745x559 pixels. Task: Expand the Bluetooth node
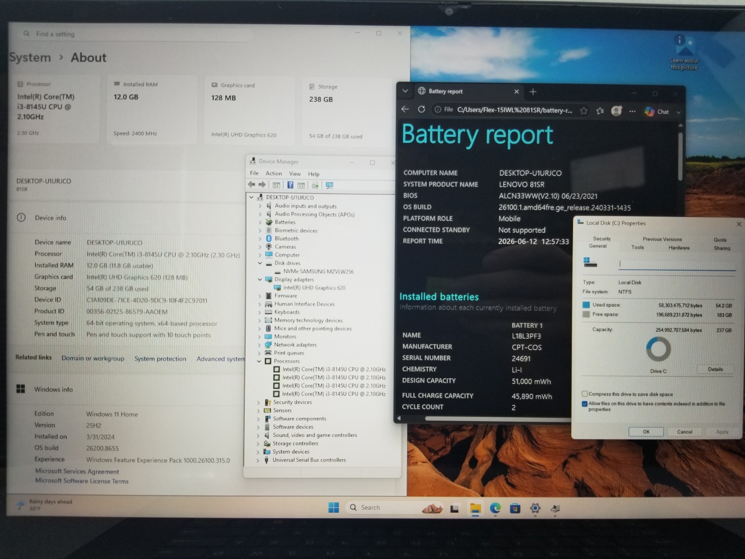260,239
